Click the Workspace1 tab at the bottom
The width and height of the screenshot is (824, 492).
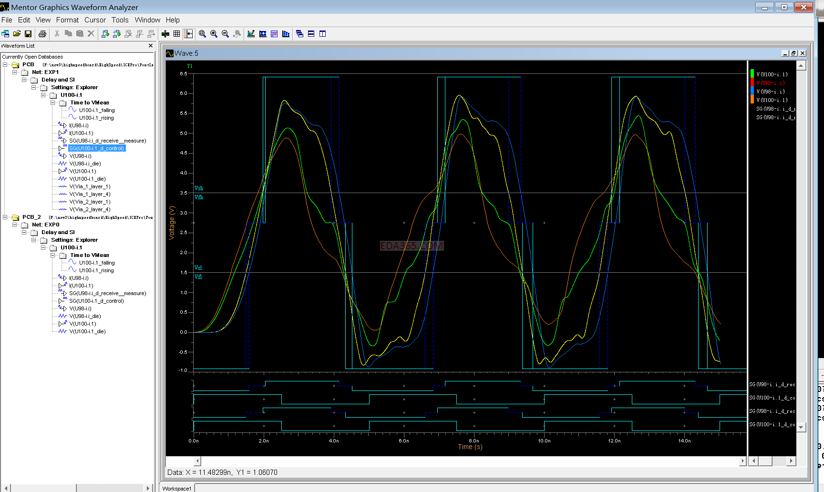176,488
